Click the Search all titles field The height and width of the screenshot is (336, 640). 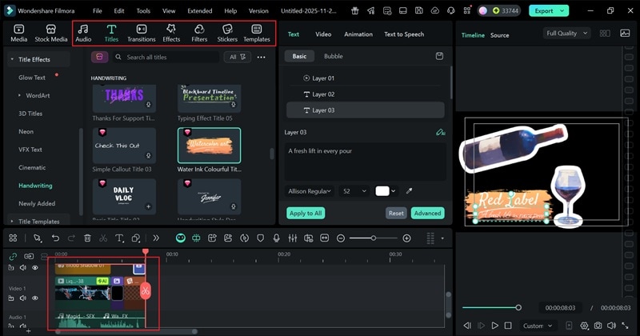[166, 57]
